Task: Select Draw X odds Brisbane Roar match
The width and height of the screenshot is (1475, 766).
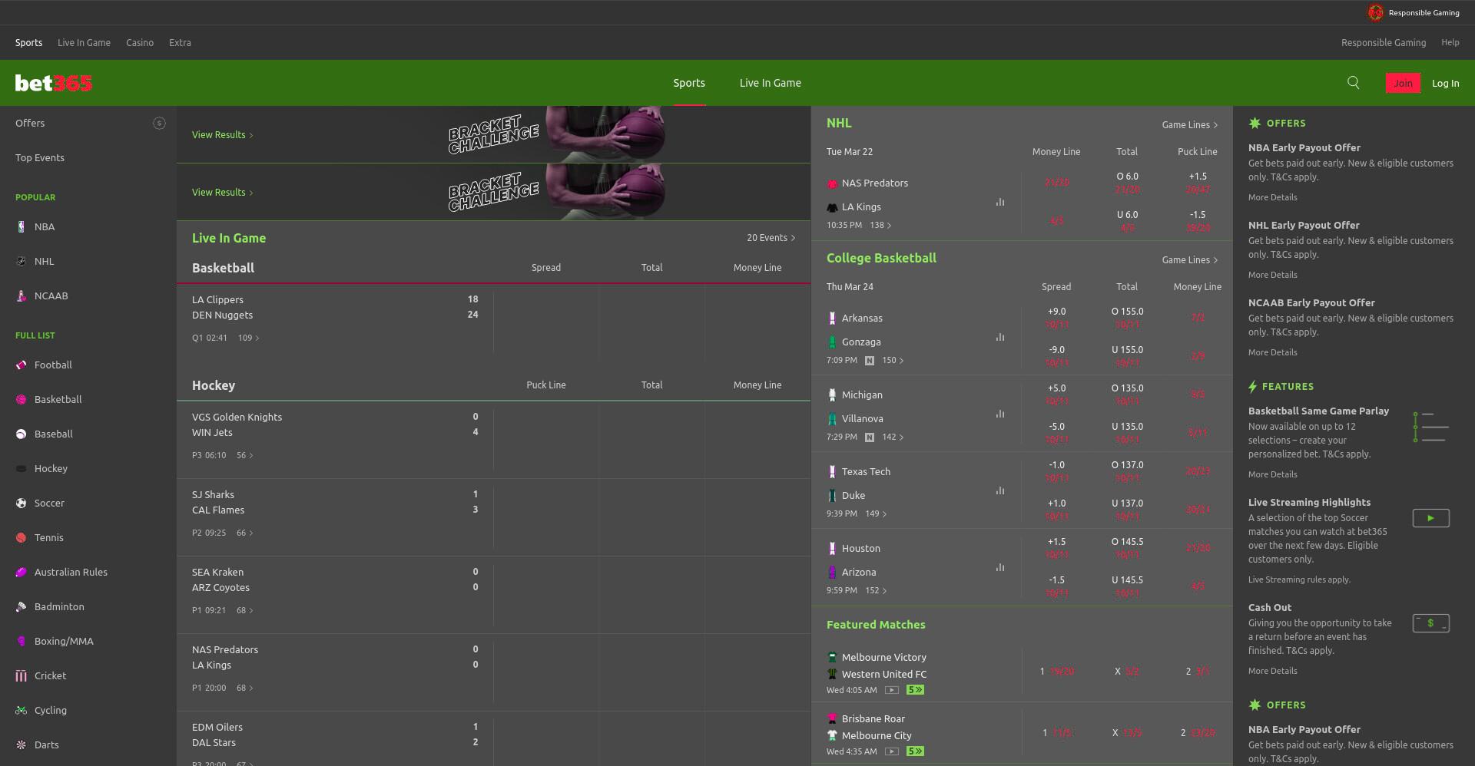Action: pyautogui.click(x=1127, y=733)
